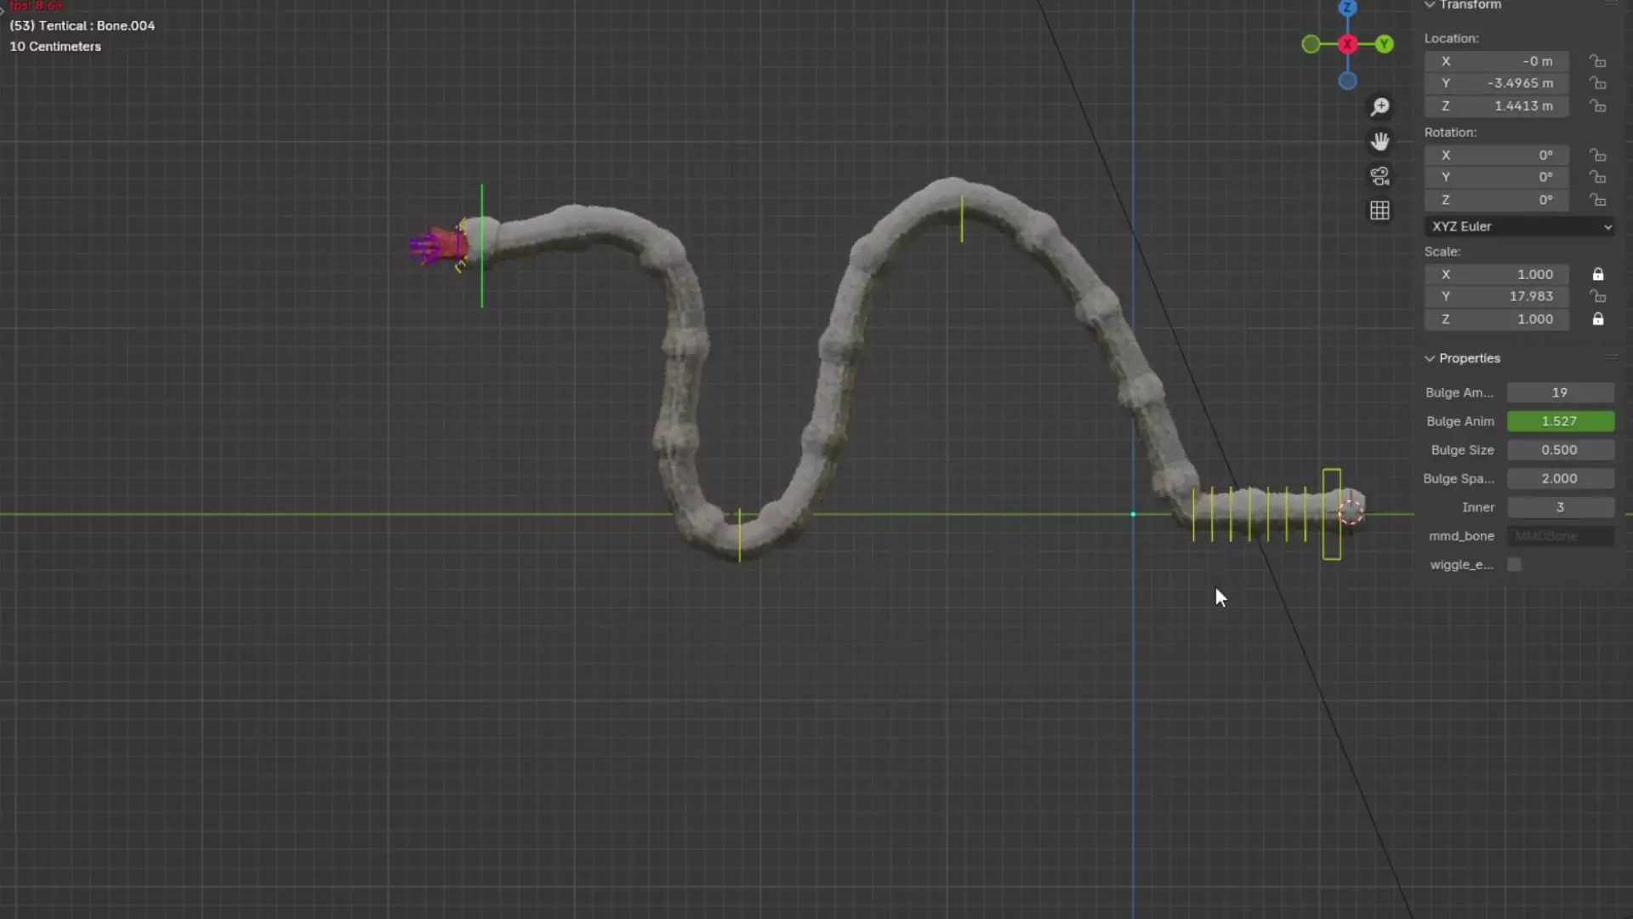Viewport: 1633px width, 919px height.
Task: Click the pan hand viewport icon
Action: 1380,141
